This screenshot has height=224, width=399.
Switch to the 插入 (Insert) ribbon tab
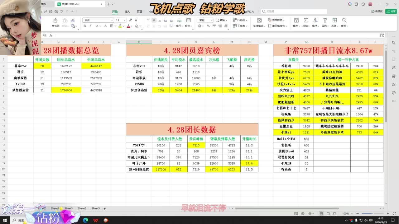tap(127, 12)
